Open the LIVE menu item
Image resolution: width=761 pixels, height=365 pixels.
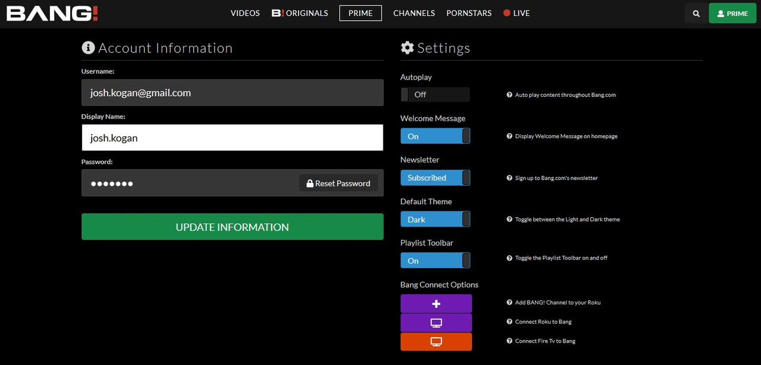[517, 13]
